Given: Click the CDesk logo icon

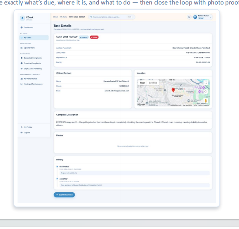Looking at the screenshot, I should click(22, 18).
